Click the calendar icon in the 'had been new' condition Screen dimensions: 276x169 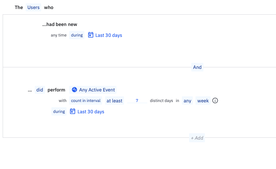tap(91, 35)
